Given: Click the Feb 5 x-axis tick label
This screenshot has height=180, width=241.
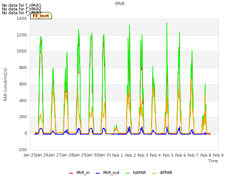Looking at the screenshot, I should [168, 155].
